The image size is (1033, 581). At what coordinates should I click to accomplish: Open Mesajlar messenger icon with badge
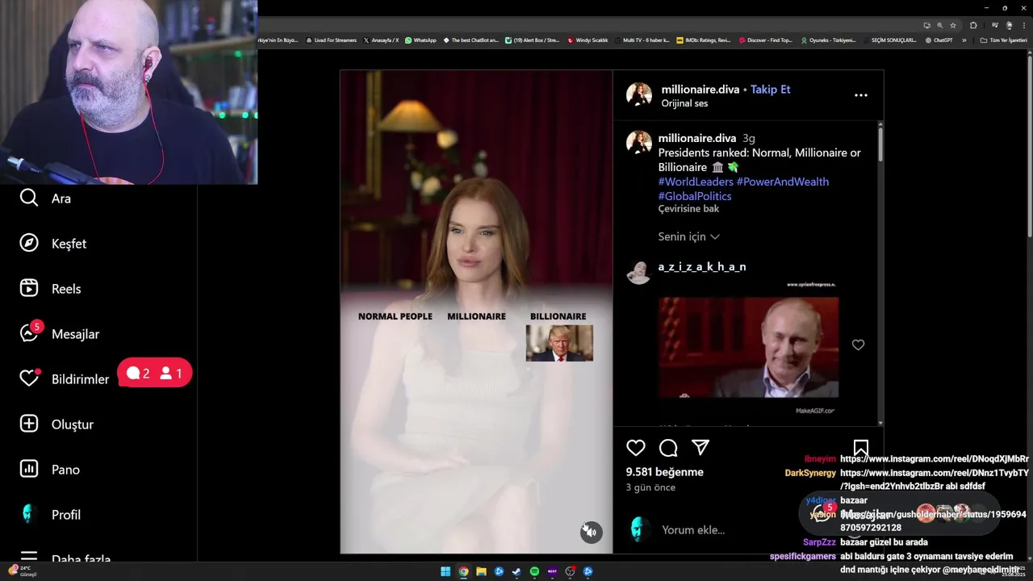tap(30, 332)
